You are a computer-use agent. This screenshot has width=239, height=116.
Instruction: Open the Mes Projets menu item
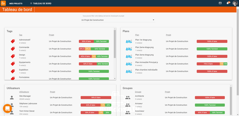(x=16, y=3)
